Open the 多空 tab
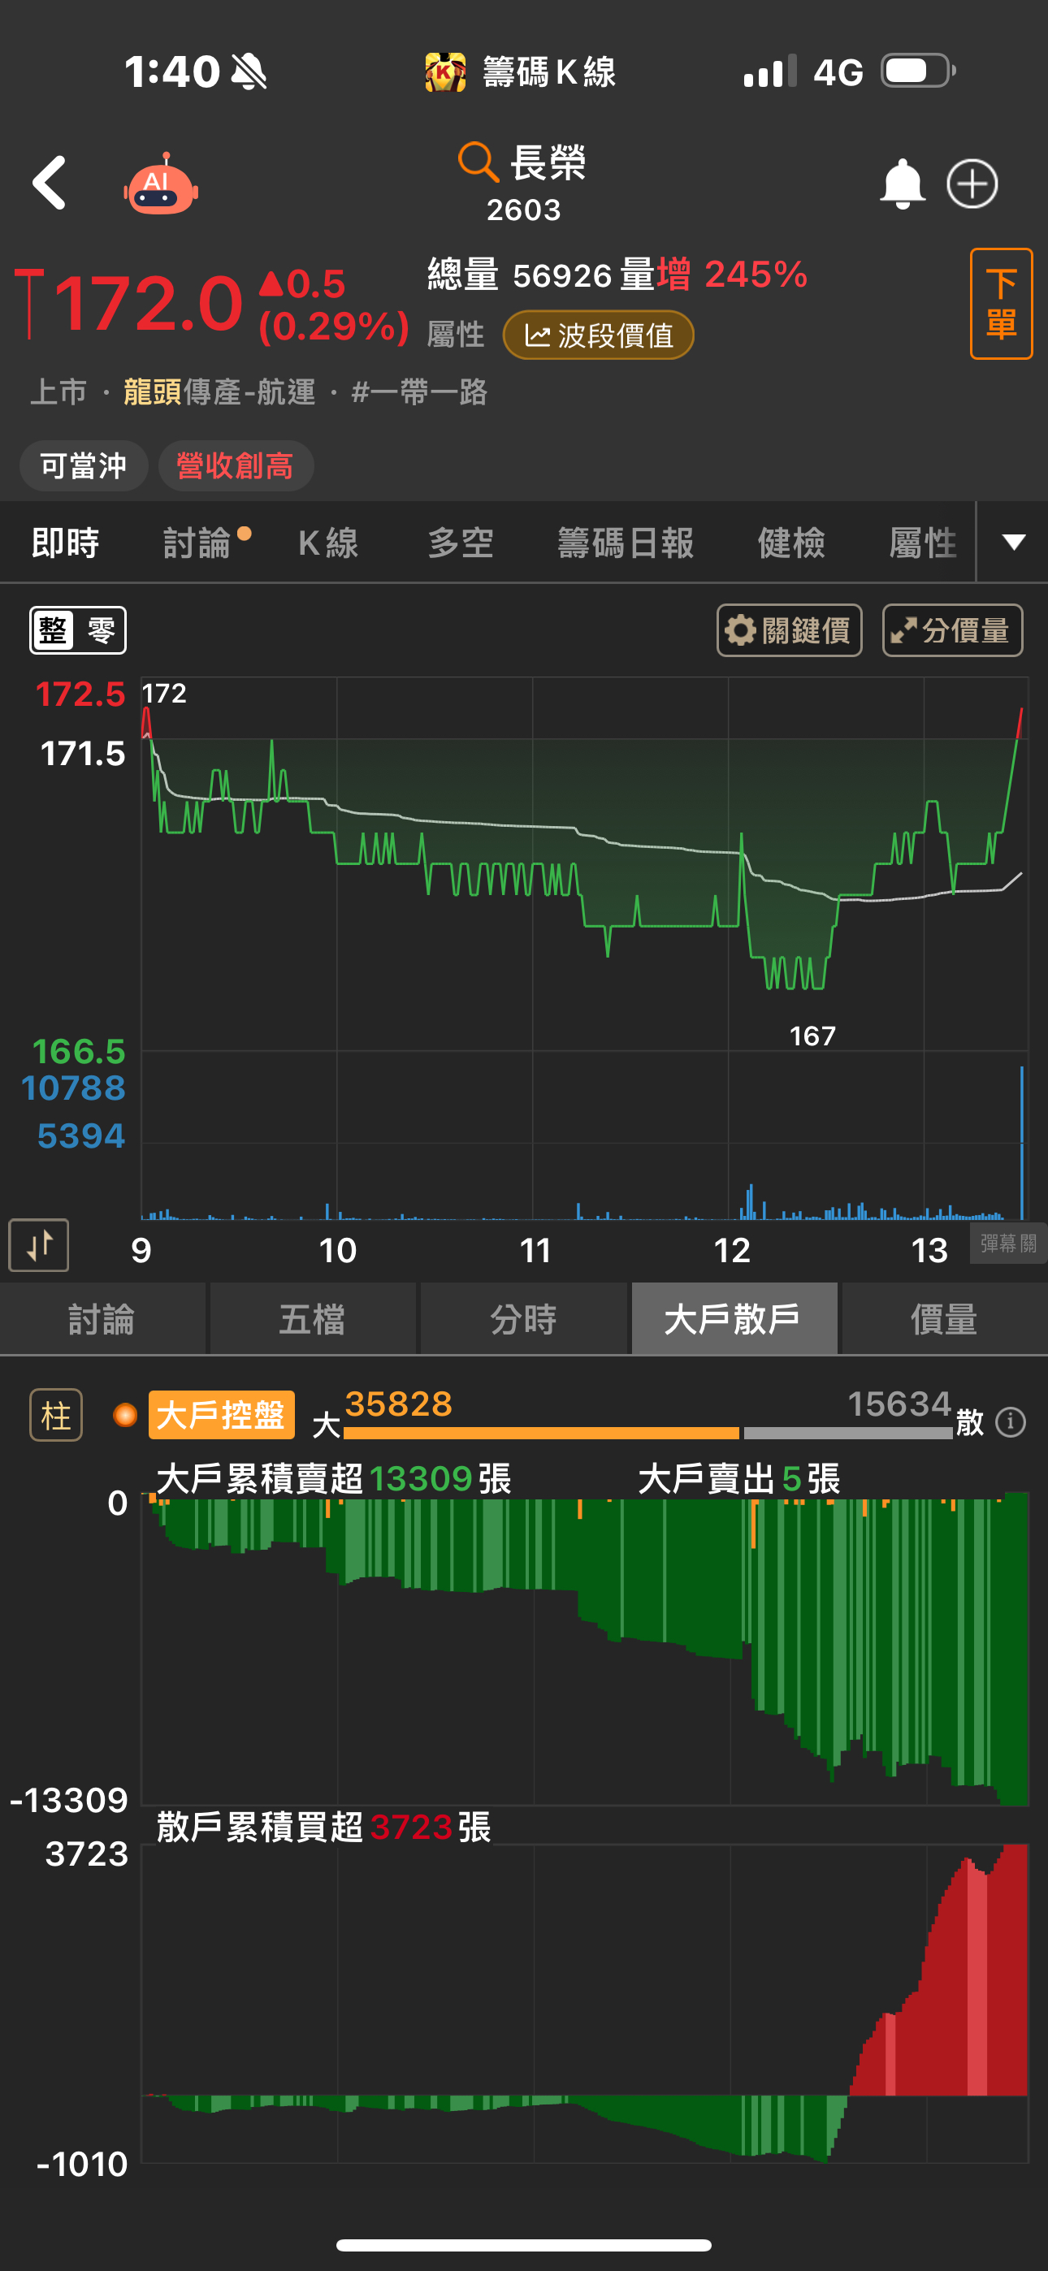1048x2271 pixels. tap(461, 543)
